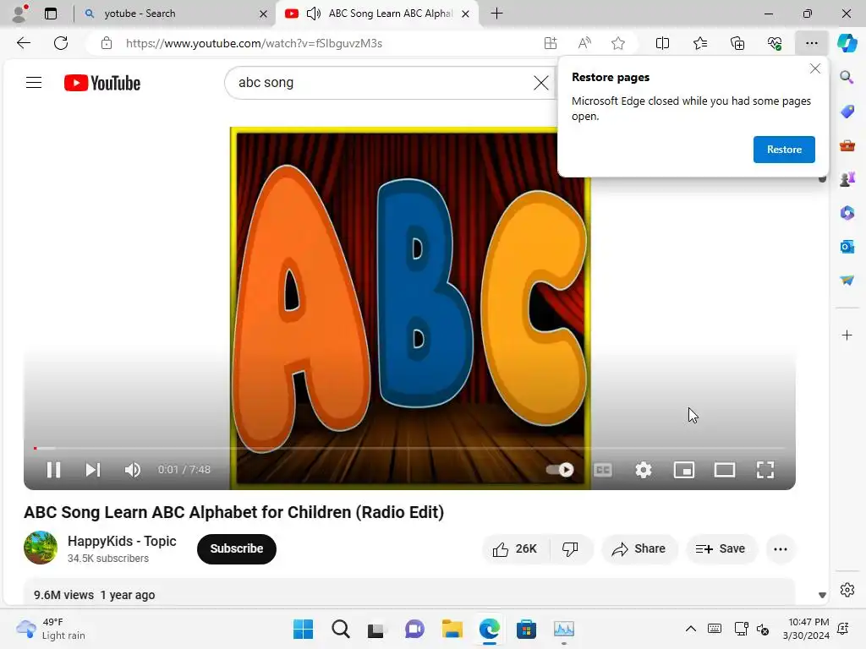866x649 pixels.
Task: Share the video
Action: tap(639, 548)
